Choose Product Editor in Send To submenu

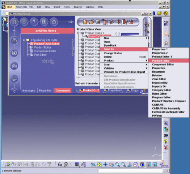(x=169, y=61)
